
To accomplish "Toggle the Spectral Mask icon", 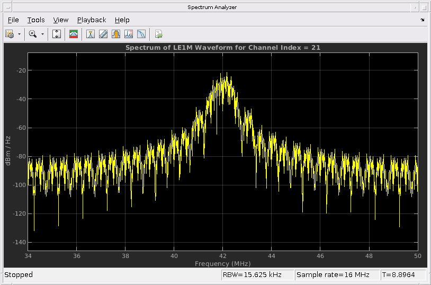I will pos(74,34).
